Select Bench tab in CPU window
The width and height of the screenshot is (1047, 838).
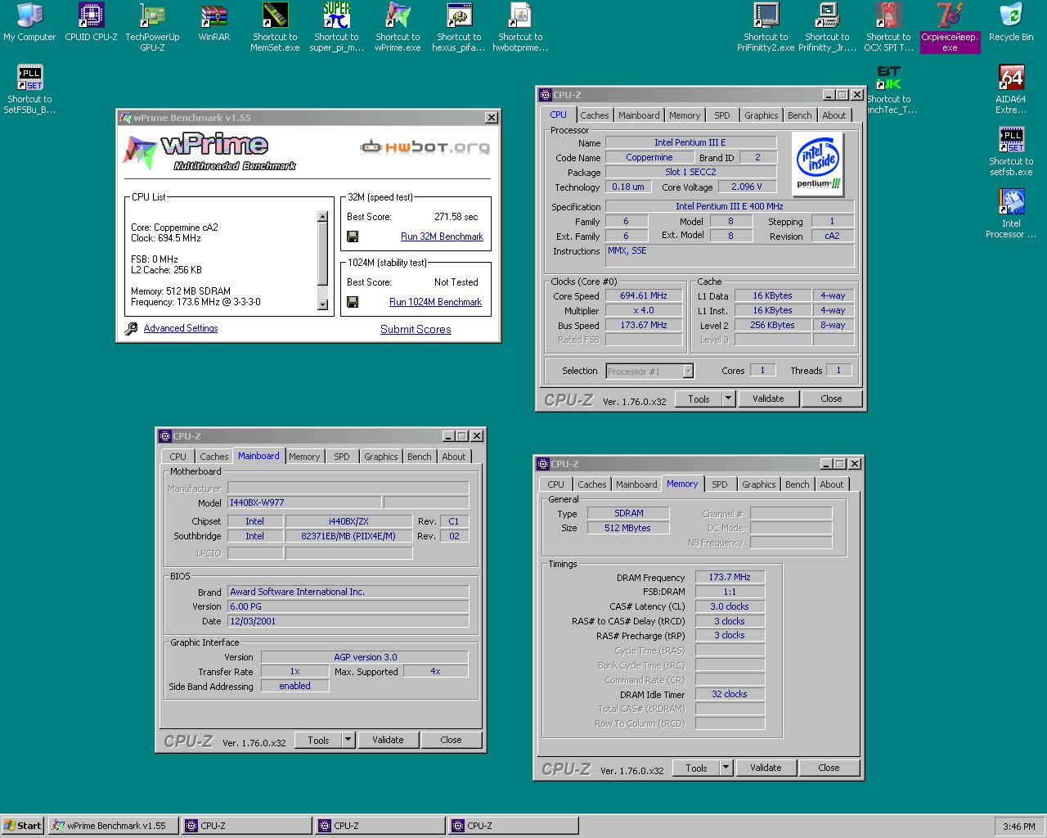pos(800,115)
